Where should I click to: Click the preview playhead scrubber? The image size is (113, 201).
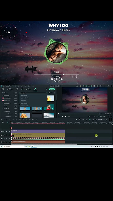coord(58,114)
